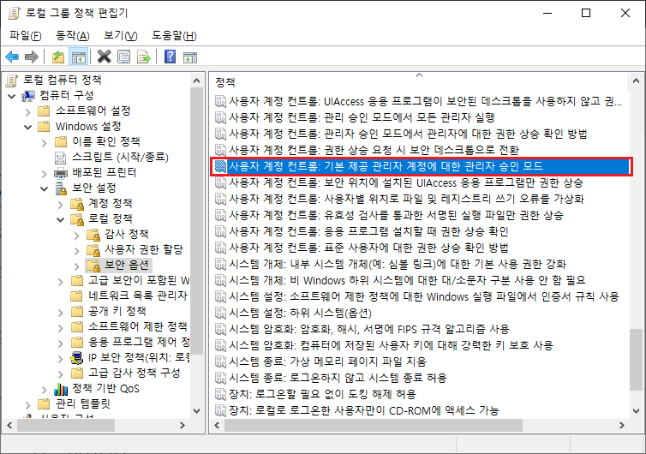Viewport: 646px width, 454px height.
Task: Expand the 감사 정책 node
Action: pyautogui.click(x=77, y=236)
